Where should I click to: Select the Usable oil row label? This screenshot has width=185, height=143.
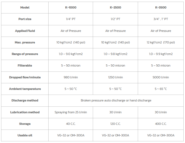[25, 135]
